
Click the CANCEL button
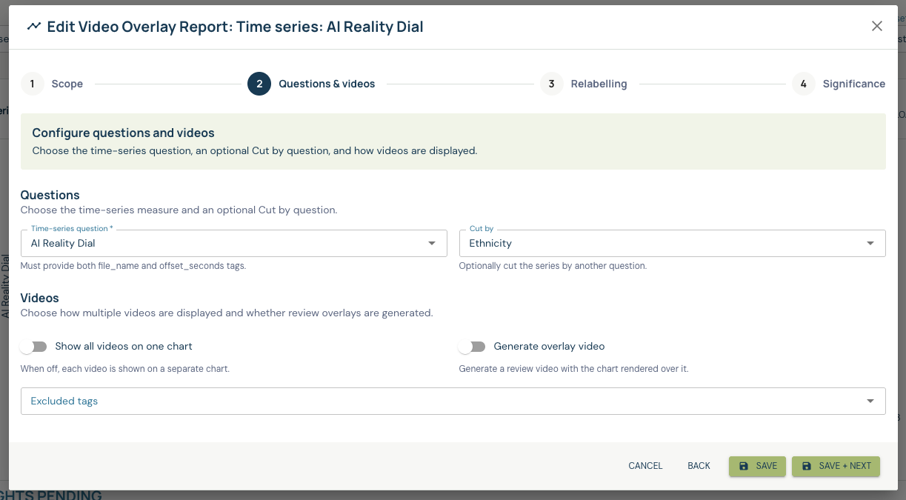(x=645, y=466)
